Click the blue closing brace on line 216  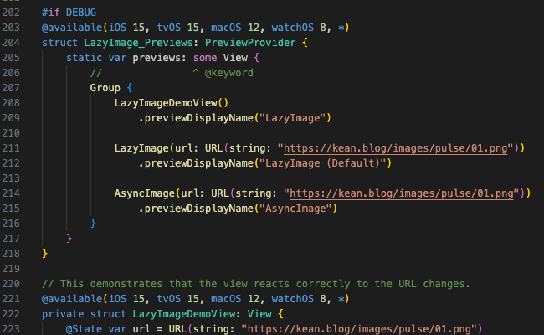tap(93, 224)
